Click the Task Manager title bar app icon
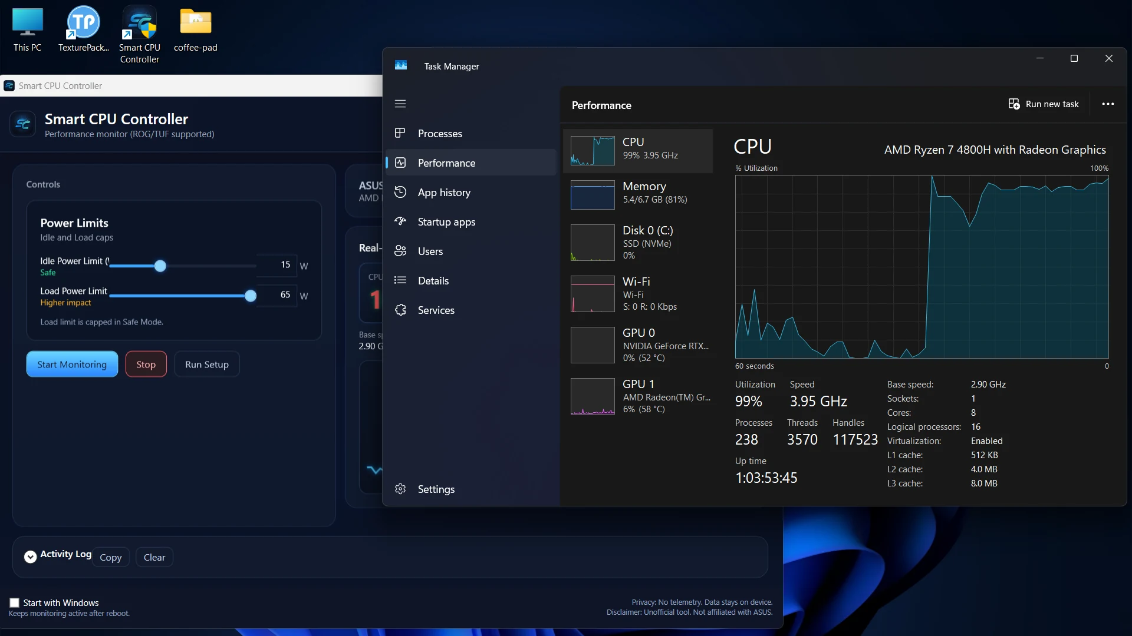Viewport: 1132px width, 636px height. pyautogui.click(x=400, y=65)
